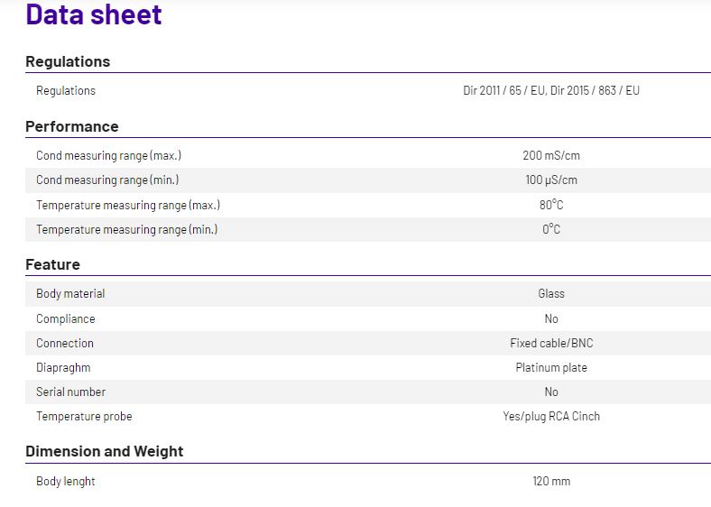Click the Regulations section heading
This screenshot has width=711, height=507.
pyautogui.click(x=68, y=61)
